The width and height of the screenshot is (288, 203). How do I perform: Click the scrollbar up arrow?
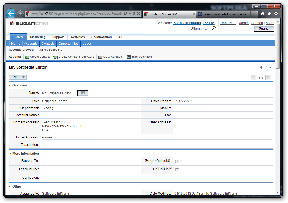click(x=278, y=21)
